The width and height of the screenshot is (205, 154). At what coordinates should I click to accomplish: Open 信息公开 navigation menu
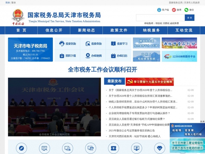(54, 30)
